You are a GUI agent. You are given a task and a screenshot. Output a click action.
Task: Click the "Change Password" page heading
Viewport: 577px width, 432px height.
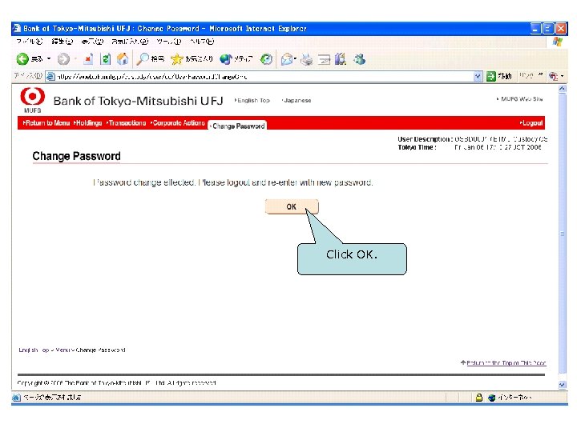[77, 156]
